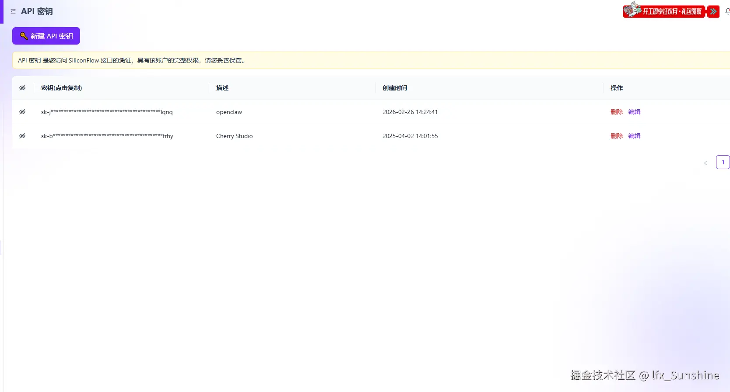Click the 创建时间 column header

pyautogui.click(x=395, y=88)
